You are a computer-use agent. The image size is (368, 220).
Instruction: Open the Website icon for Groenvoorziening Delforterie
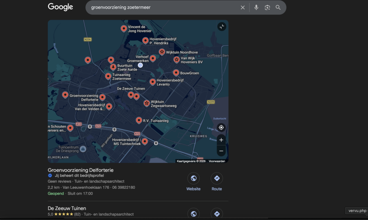click(x=193, y=178)
